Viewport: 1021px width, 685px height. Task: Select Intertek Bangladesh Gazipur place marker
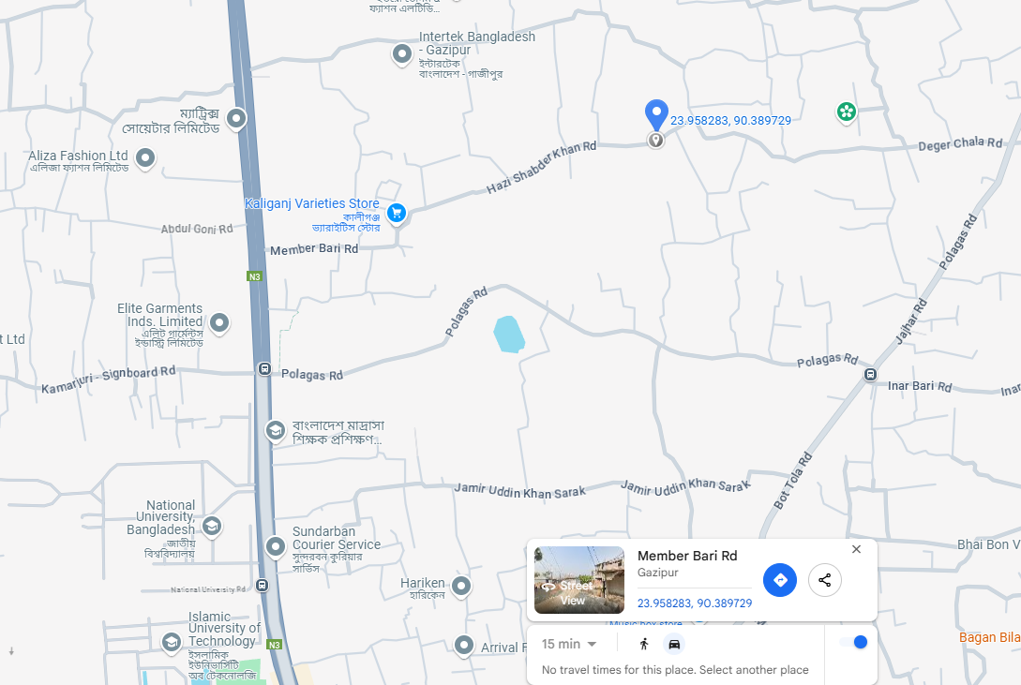pos(402,54)
